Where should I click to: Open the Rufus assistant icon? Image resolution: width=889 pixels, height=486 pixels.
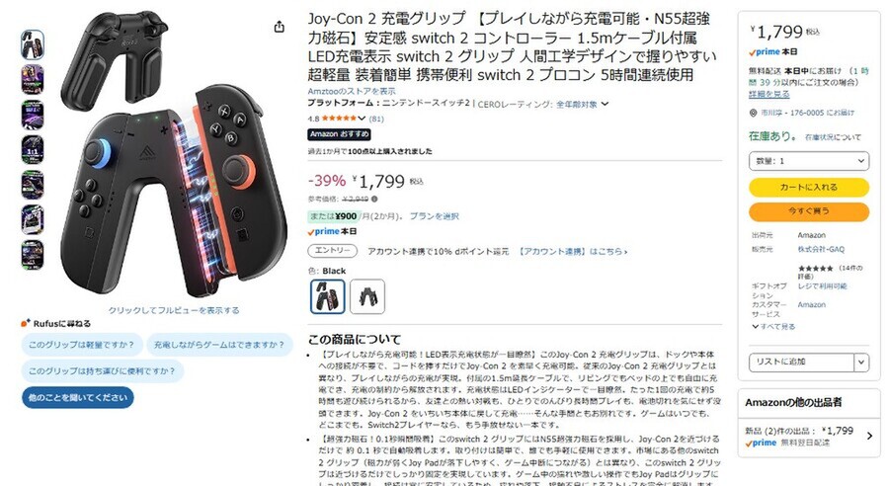coord(25,323)
